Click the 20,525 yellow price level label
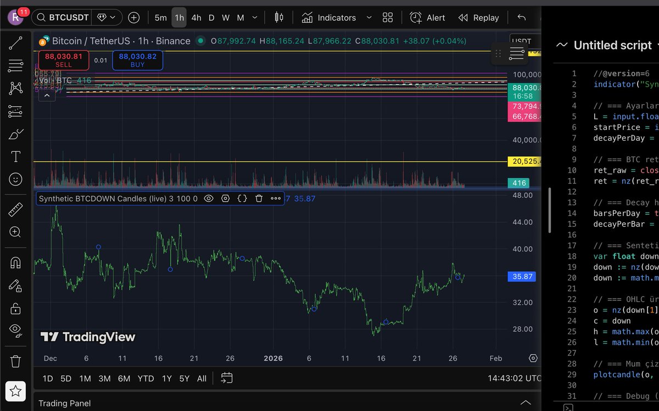659x411 pixels. pyautogui.click(x=524, y=161)
